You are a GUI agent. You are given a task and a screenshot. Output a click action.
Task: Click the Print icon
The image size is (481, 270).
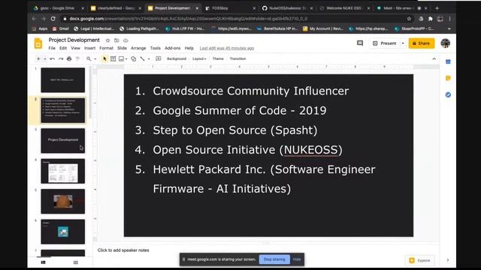point(69,58)
